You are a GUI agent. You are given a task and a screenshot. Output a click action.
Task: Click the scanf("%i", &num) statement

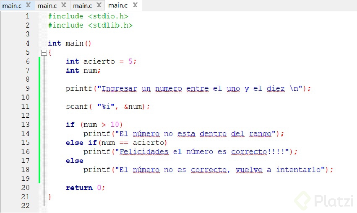(x=108, y=106)
